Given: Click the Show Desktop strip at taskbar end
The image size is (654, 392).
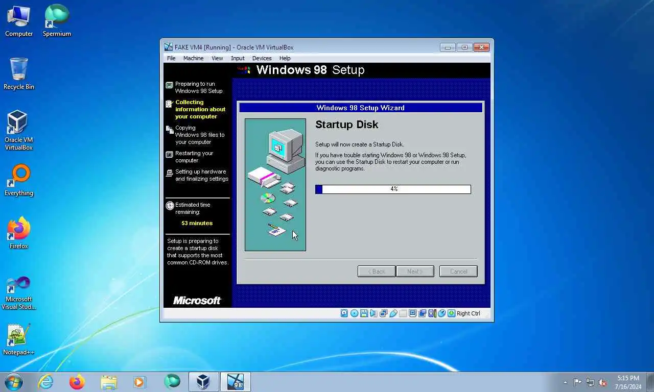Looking at the screenshot, I should [x=650, y=382].
